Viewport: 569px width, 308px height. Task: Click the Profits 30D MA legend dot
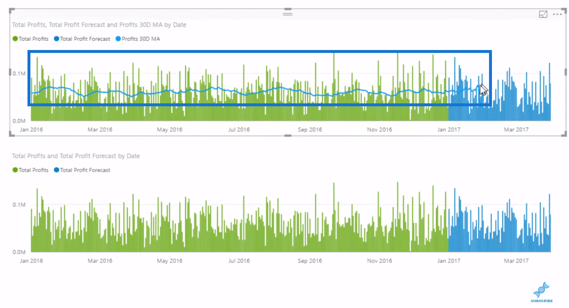(118, 39)
